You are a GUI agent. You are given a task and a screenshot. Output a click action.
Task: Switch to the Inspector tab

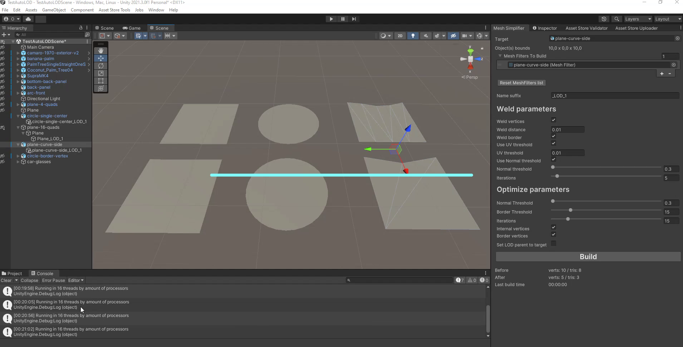[x=545, y=28]
